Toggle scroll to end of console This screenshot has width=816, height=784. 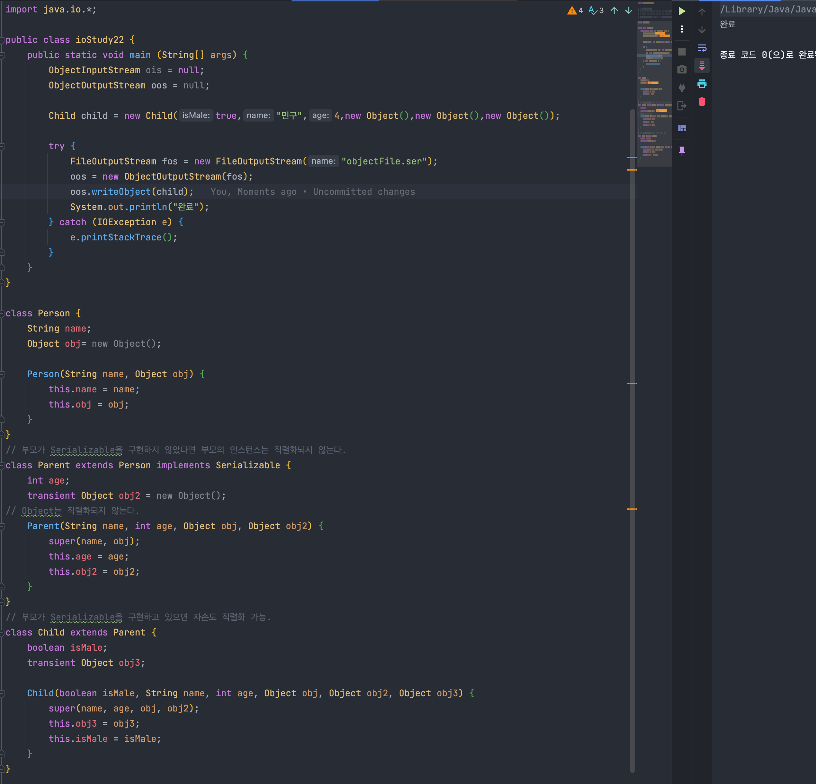coord(702,66)
